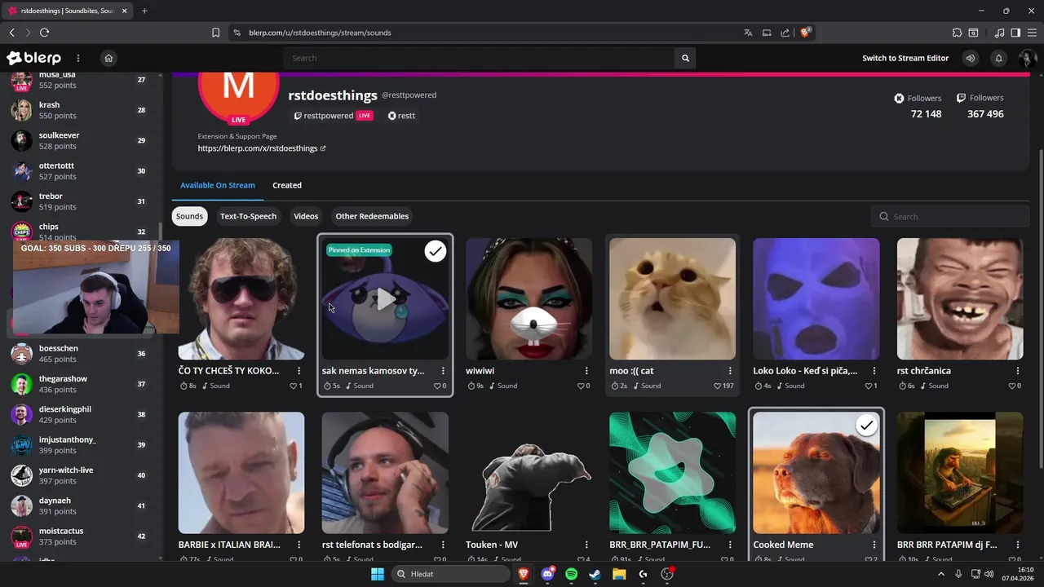Open Blerp header three-dot menu
This screenshot has width=1044, height=587.
78,58
